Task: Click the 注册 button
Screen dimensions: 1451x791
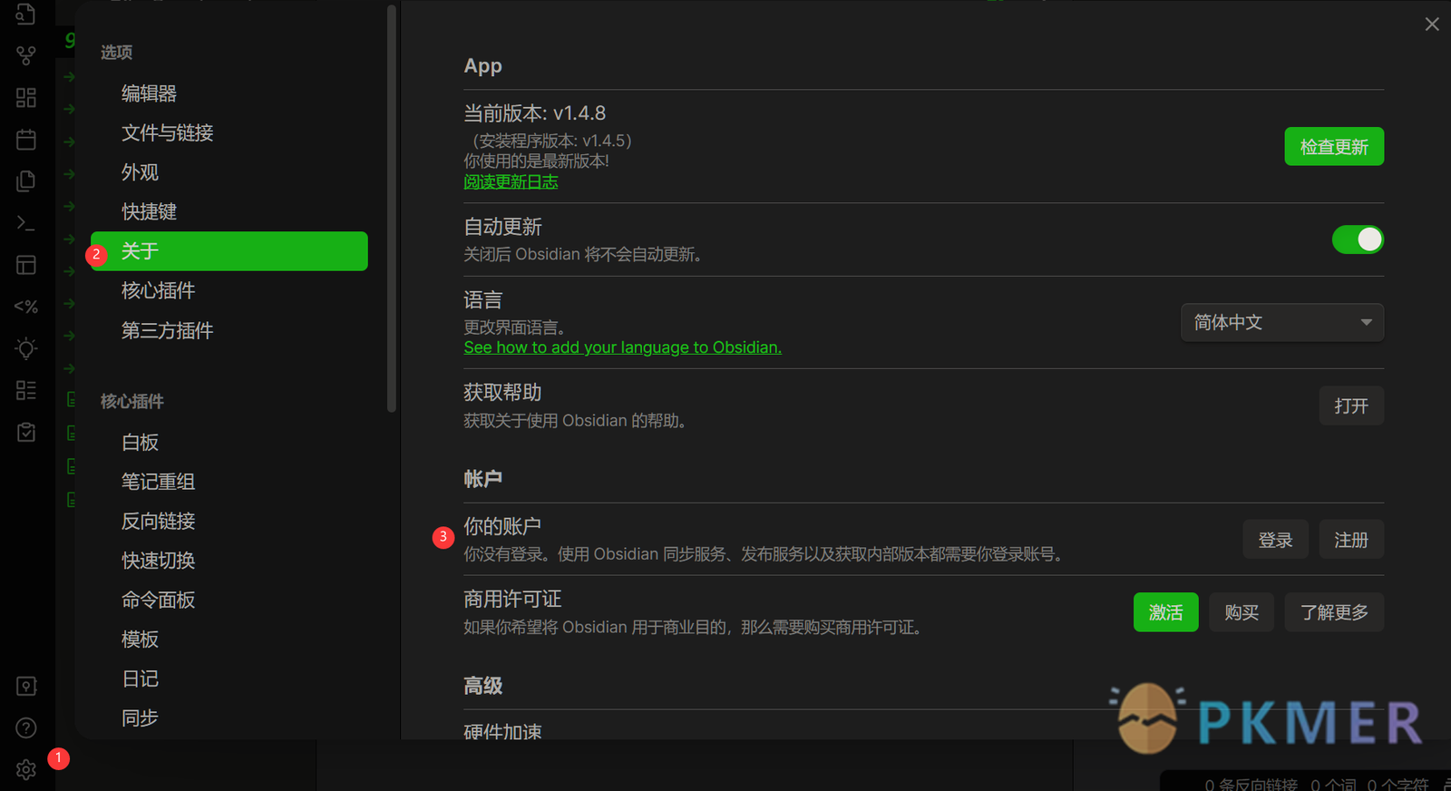Action: click(1351, 540)
